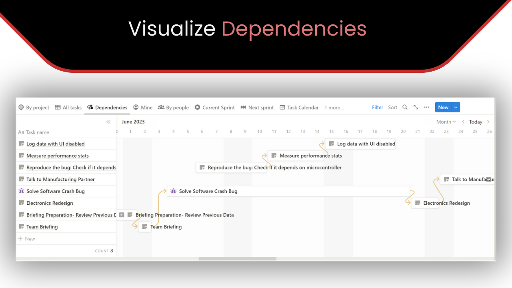Click the Mine person icon

tap(136, 107)
